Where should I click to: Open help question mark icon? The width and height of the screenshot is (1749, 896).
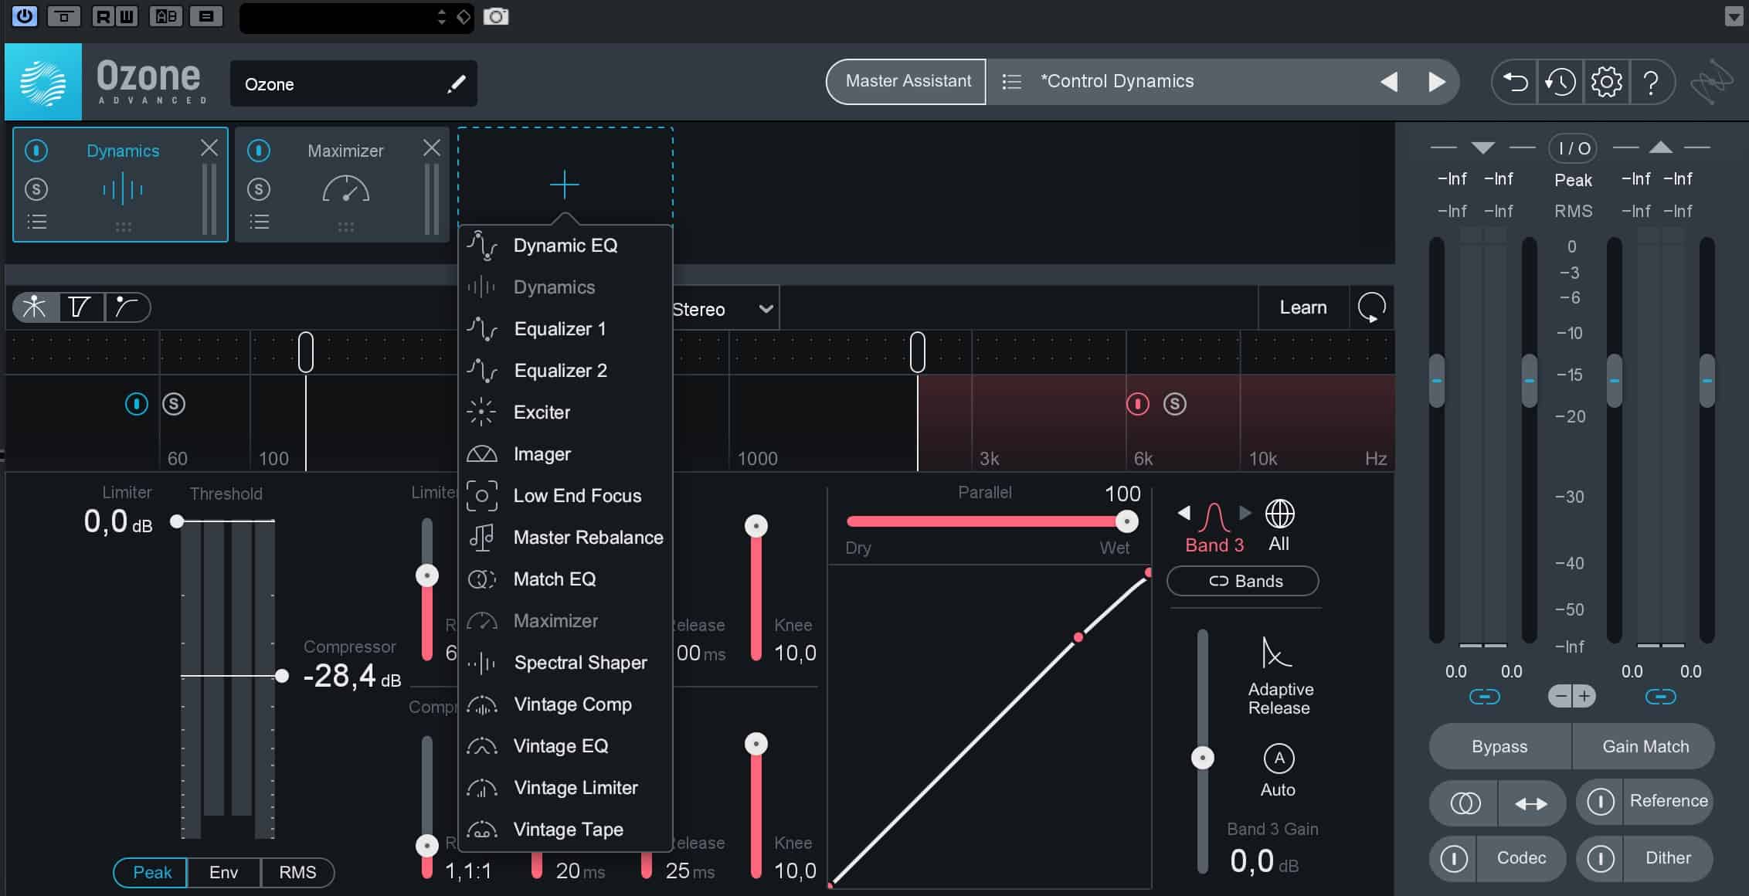pyautogui.click(x=1651, y=82)
